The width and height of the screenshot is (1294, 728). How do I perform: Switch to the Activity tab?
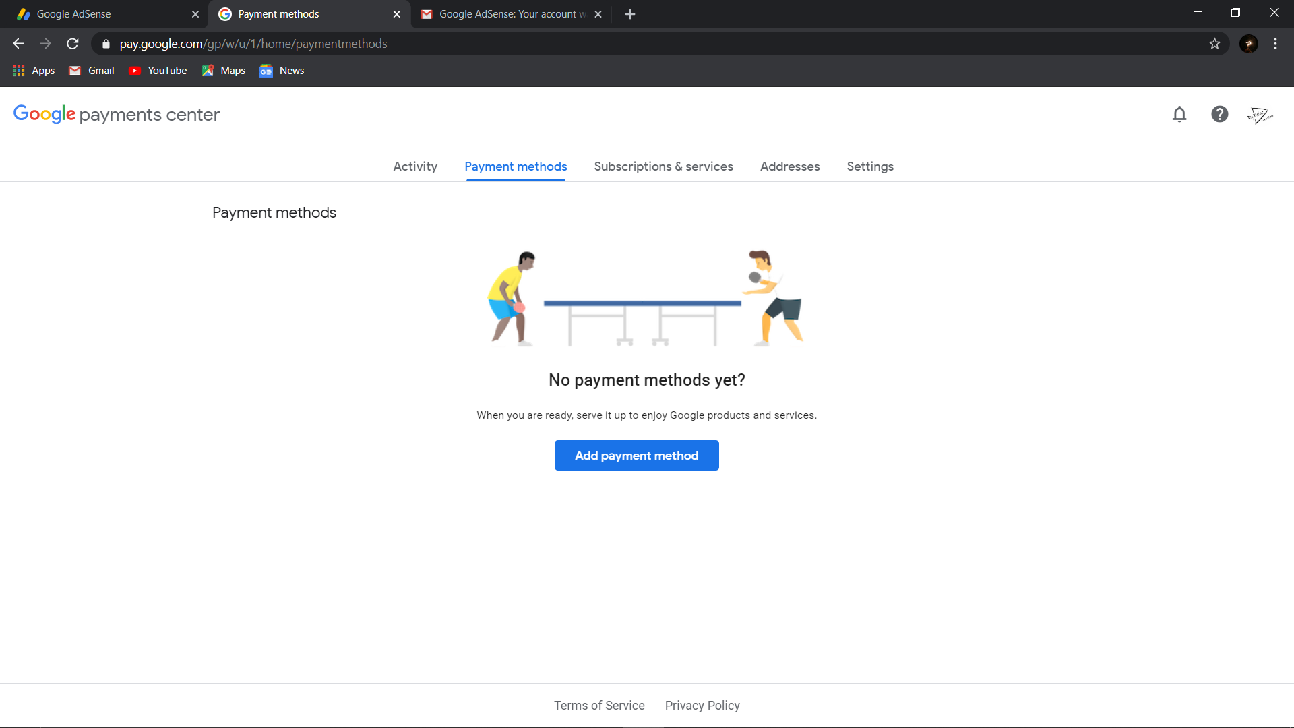tap(415, 166)
